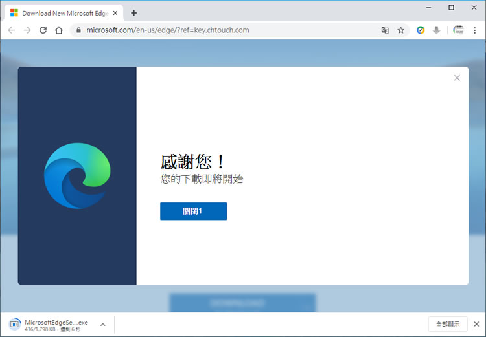Maximize the browser window

451,8
